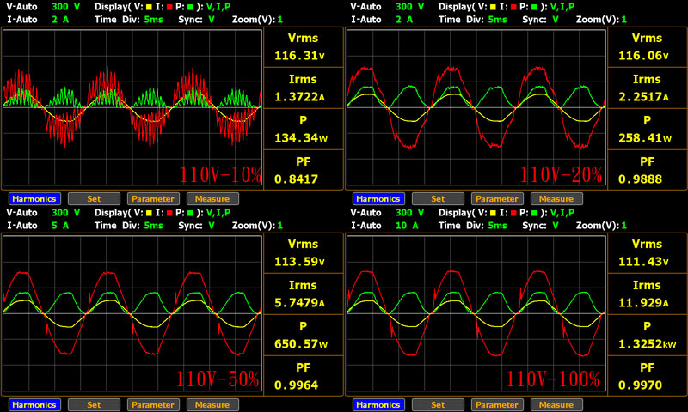Click red I color marker in 110V-50% header
This screenshot has width=688, height=412.
point(169,213)
